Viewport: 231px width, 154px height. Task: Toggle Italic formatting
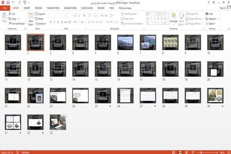coord(54,22)
